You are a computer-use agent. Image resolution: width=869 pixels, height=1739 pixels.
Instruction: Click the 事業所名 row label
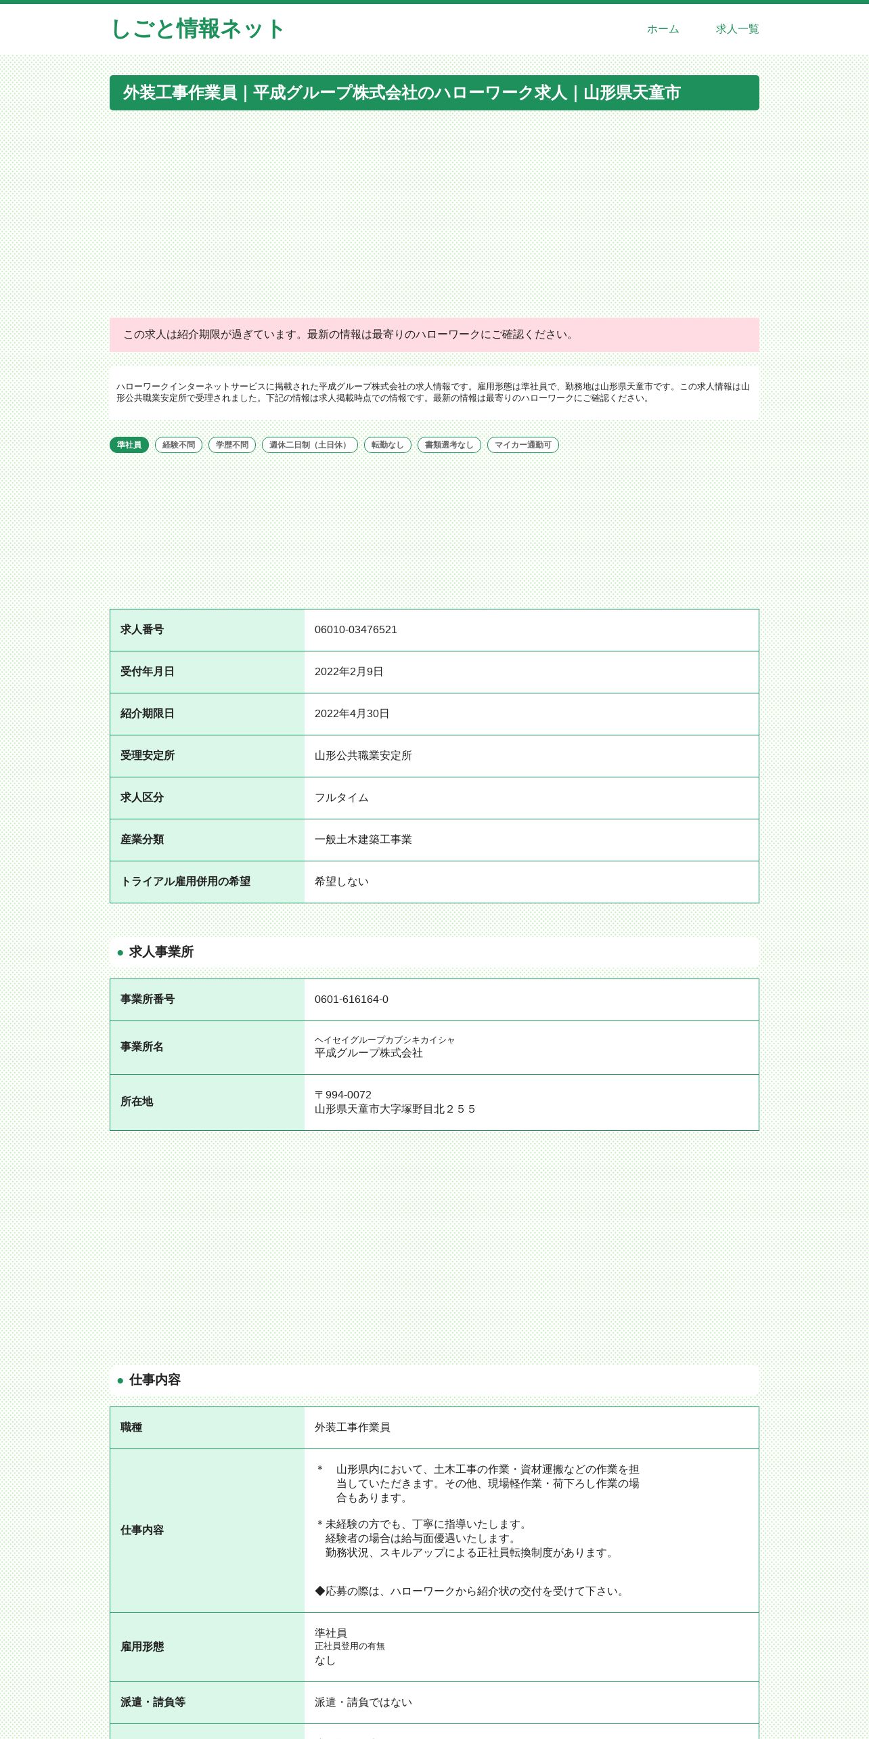[142, 1047]
